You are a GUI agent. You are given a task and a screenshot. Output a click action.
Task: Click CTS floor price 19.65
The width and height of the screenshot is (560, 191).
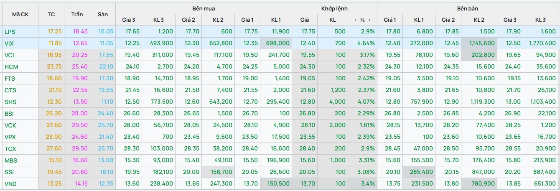pyautogui.click(x=106, y=90)
